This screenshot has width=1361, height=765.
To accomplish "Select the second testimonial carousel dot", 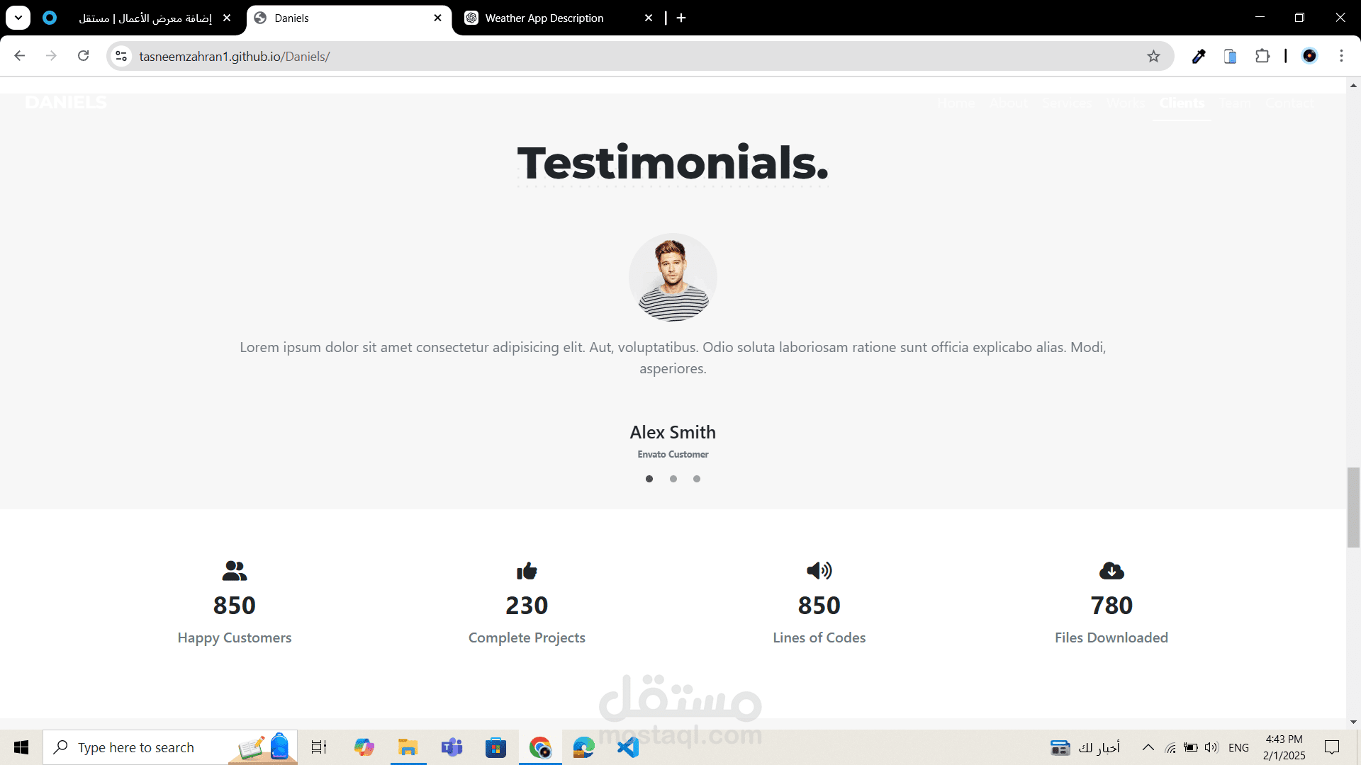I will pos(673,479).
